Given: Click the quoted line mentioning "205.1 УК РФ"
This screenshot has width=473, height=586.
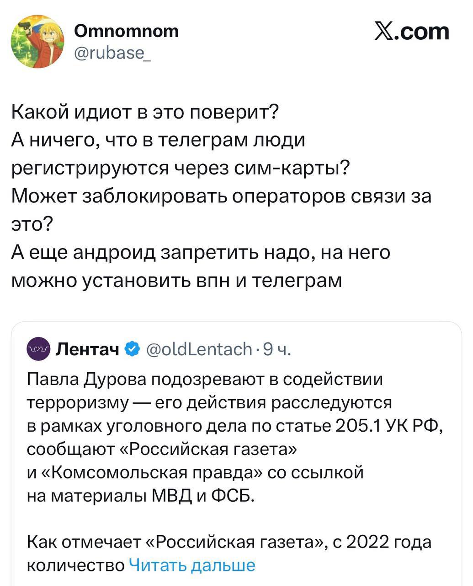Looking at the screenshot, I should 235,426.
